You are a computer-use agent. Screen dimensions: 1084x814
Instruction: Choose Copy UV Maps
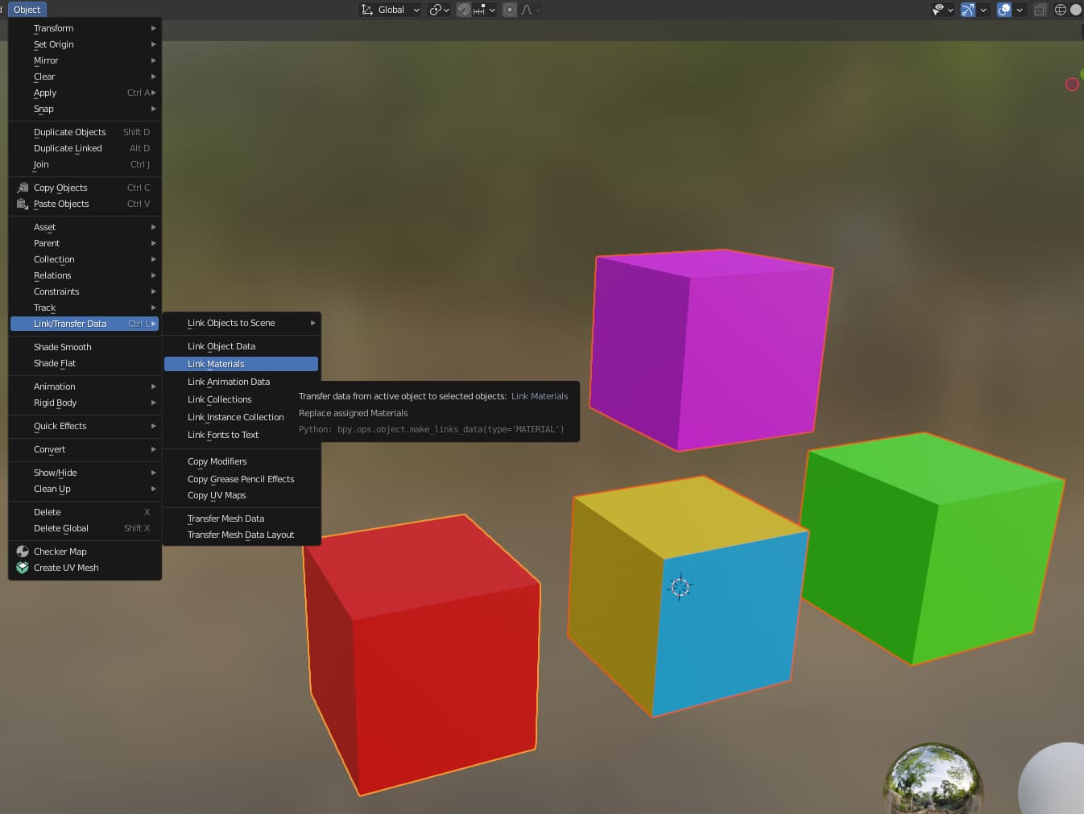coord(242,495)
